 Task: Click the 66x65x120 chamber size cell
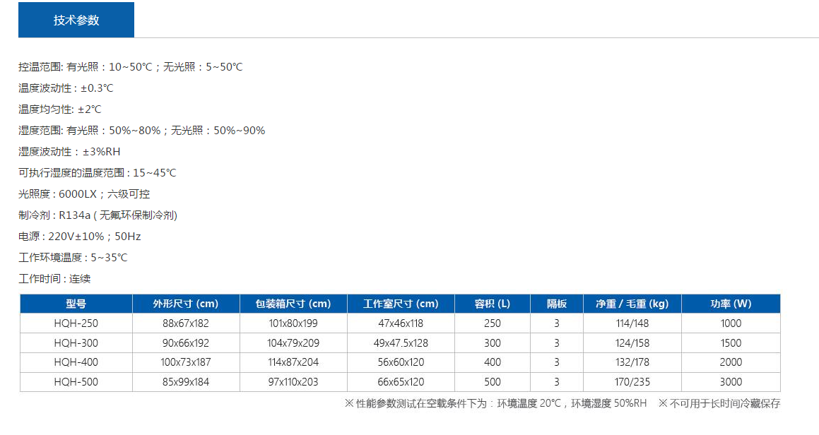point(401,382)
